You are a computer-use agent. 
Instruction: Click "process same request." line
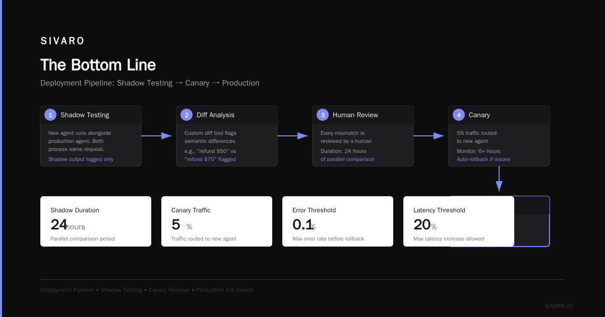(76, 149)
